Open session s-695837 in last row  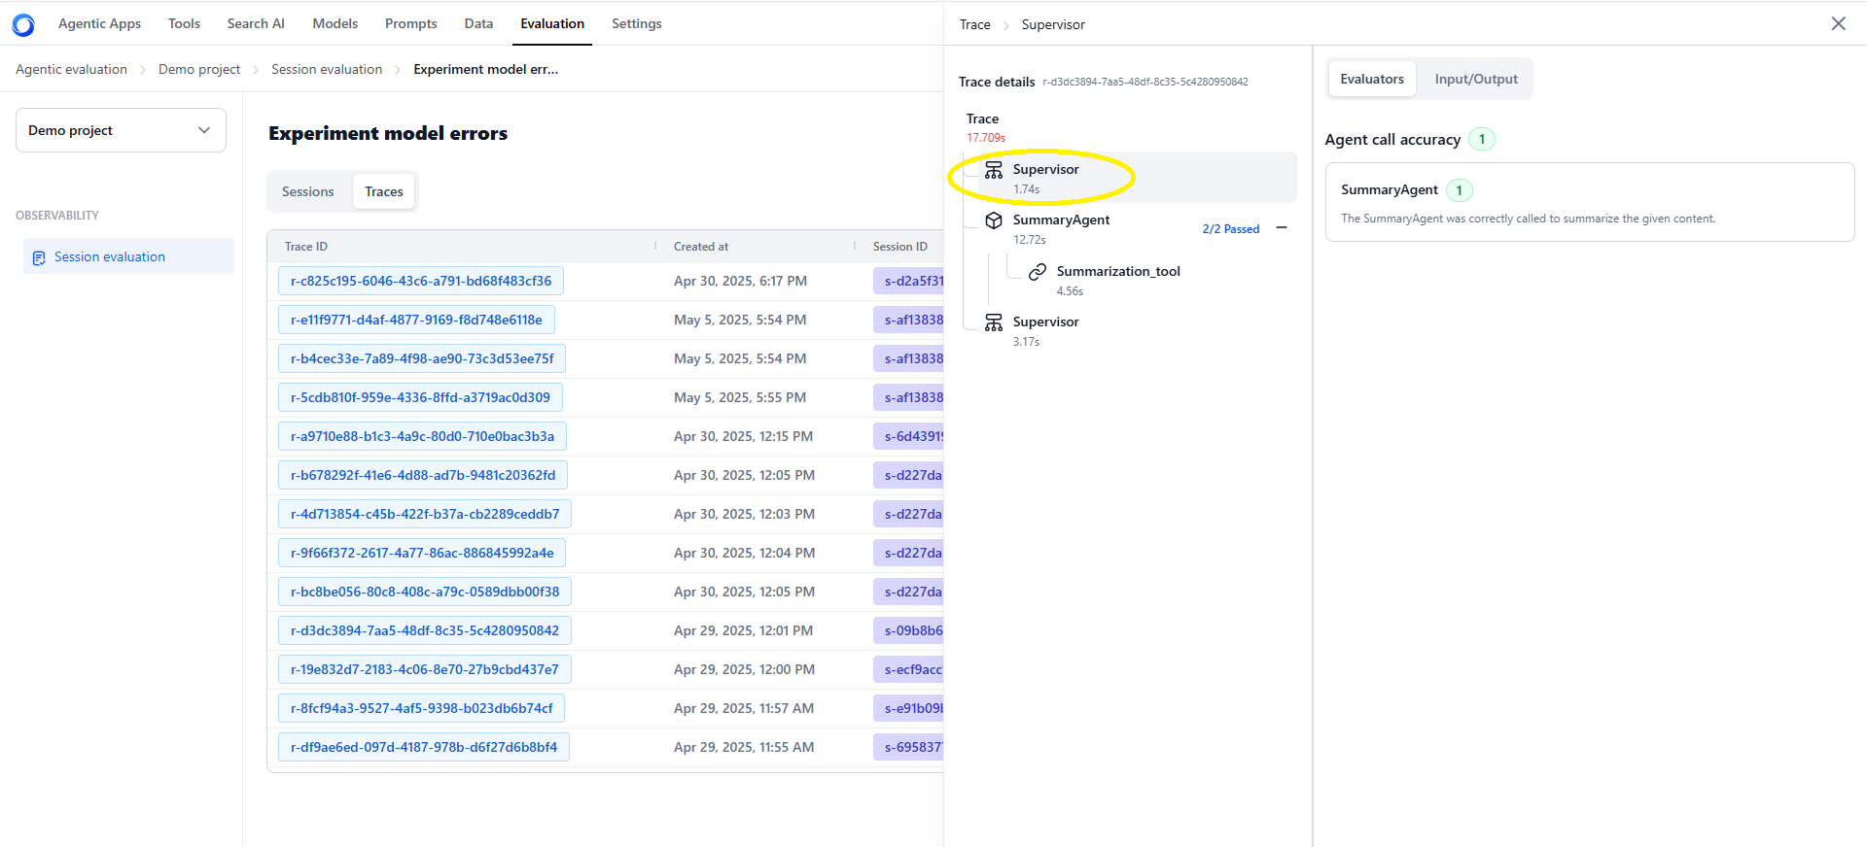[908, 747]
